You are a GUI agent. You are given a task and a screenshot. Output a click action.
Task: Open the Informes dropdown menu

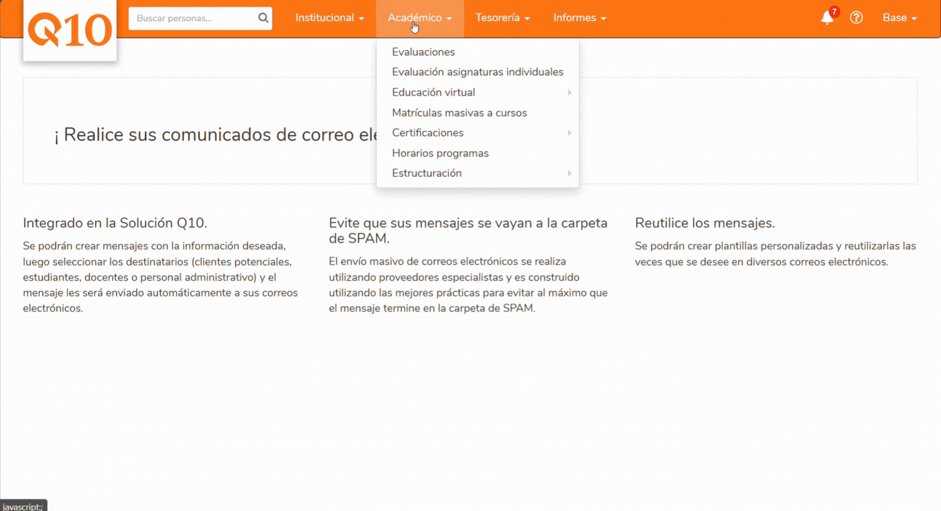click(579, 18)
